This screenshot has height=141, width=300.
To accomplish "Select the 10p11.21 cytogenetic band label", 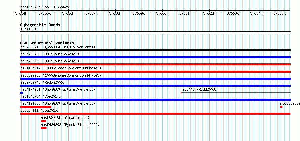I will click(x=28, y=29).
